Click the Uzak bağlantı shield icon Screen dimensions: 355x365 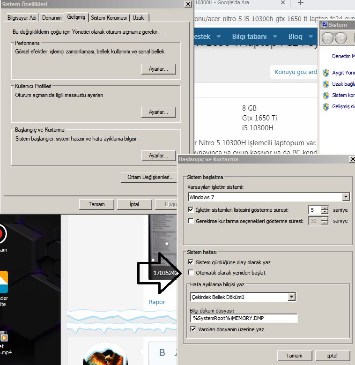(326, 84)
